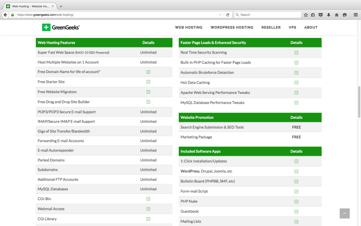Open the WordPress Hosting nav menu

coord(232,27)
